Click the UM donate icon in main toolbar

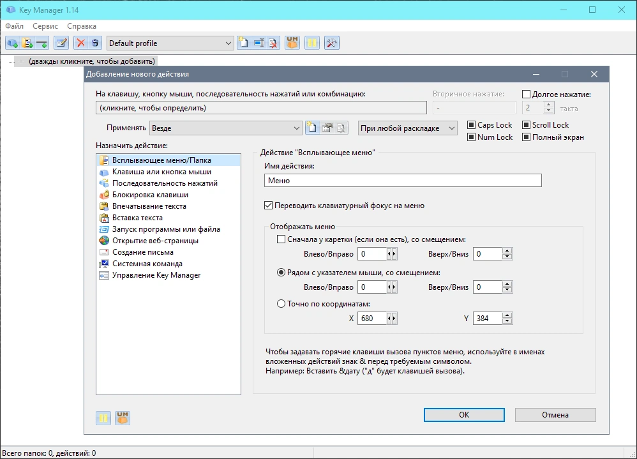(x=292, y=43)
